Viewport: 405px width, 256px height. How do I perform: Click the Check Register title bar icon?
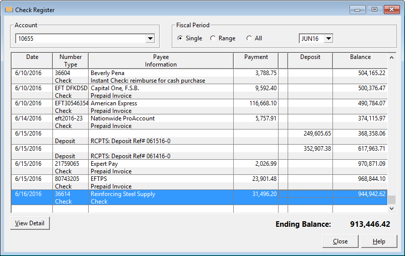click(x=9, y=10)
